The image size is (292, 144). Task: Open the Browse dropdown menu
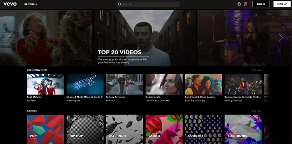pos(31,4)
